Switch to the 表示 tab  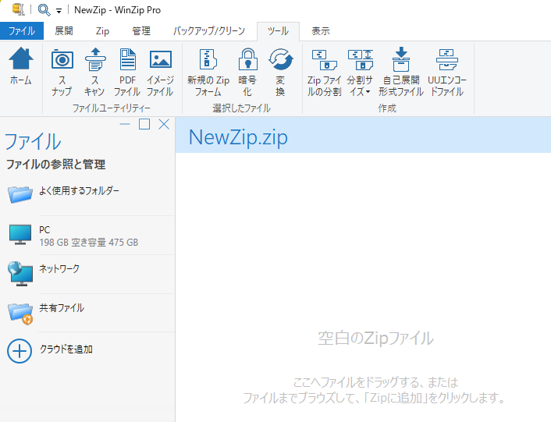(x=321, y=31)
